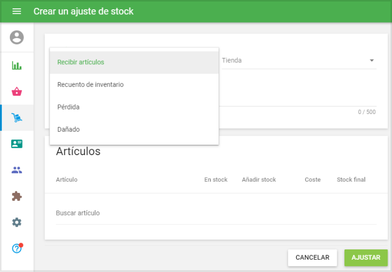Open the user account avatar
Image resolution: width=392 pixels, height=272 pixels.
click(17, 37)
